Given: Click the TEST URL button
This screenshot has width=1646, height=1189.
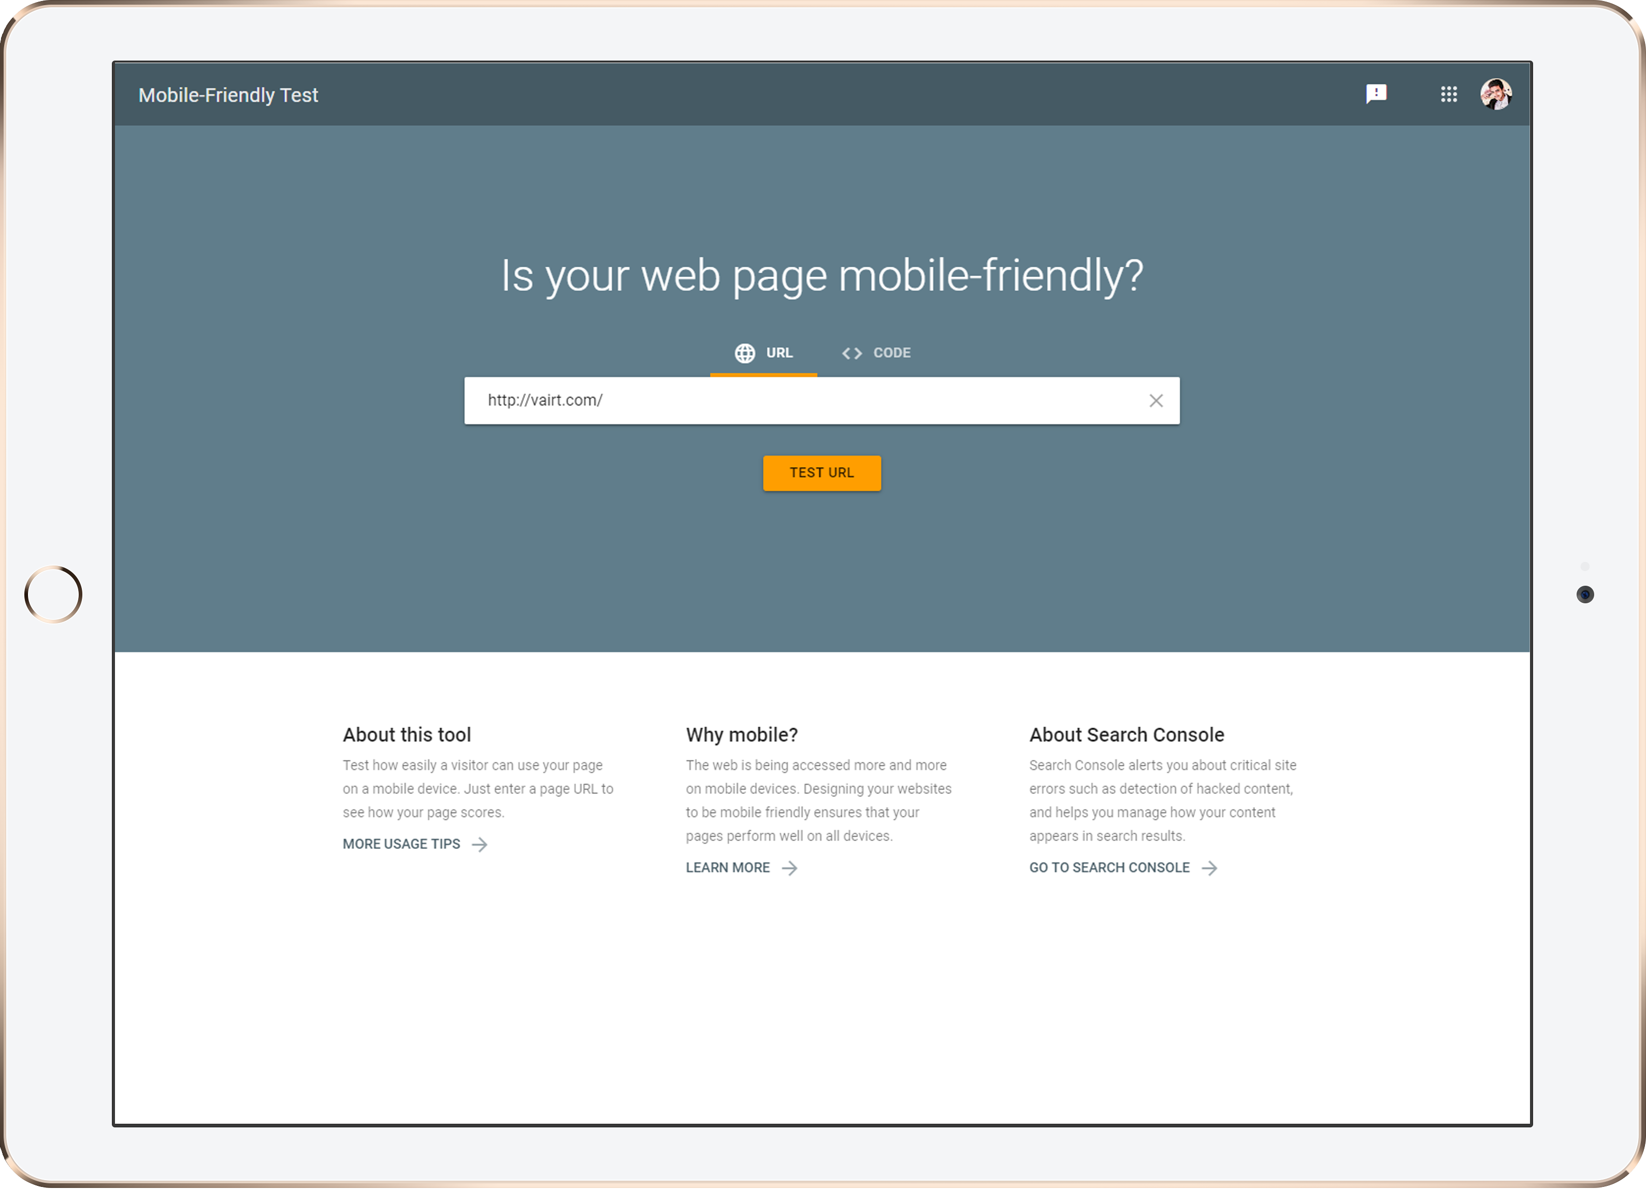Looking at the screenshot, I should [821, 473].
